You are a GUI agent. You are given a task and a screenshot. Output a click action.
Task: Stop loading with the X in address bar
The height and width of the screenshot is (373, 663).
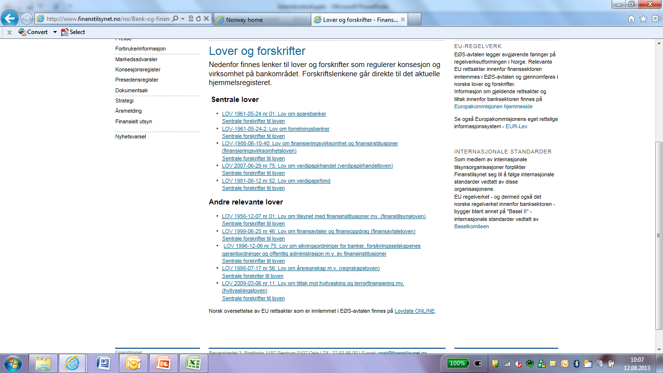click(x=206, y=19)
